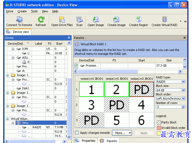
Task: Sort Drives by Device/Disk column header
Action: coord(18,43)
